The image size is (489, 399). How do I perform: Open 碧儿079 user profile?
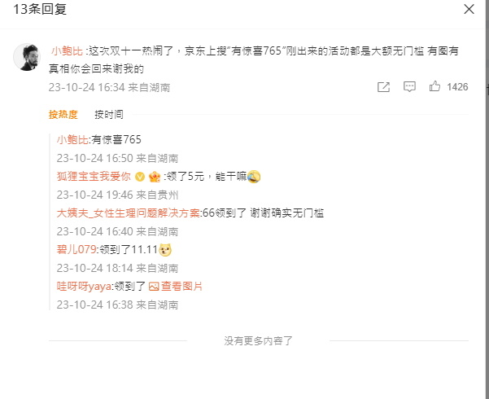76,250
